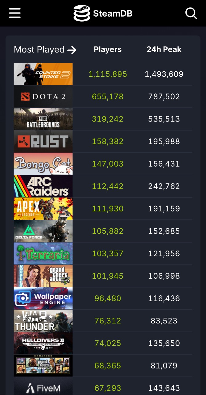The image size is (206, 395).
Task: Select the ARC Raiders banner
Action: point(43,186)
